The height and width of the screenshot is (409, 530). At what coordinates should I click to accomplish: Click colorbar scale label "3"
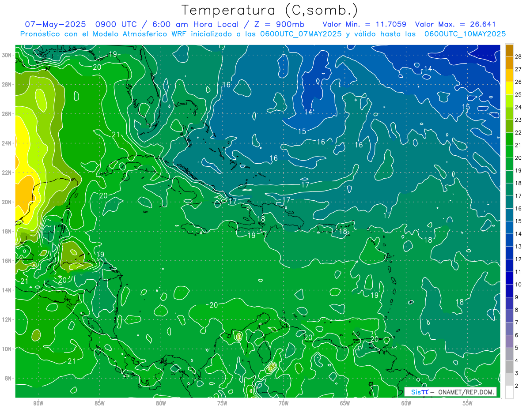click(517, 373)
